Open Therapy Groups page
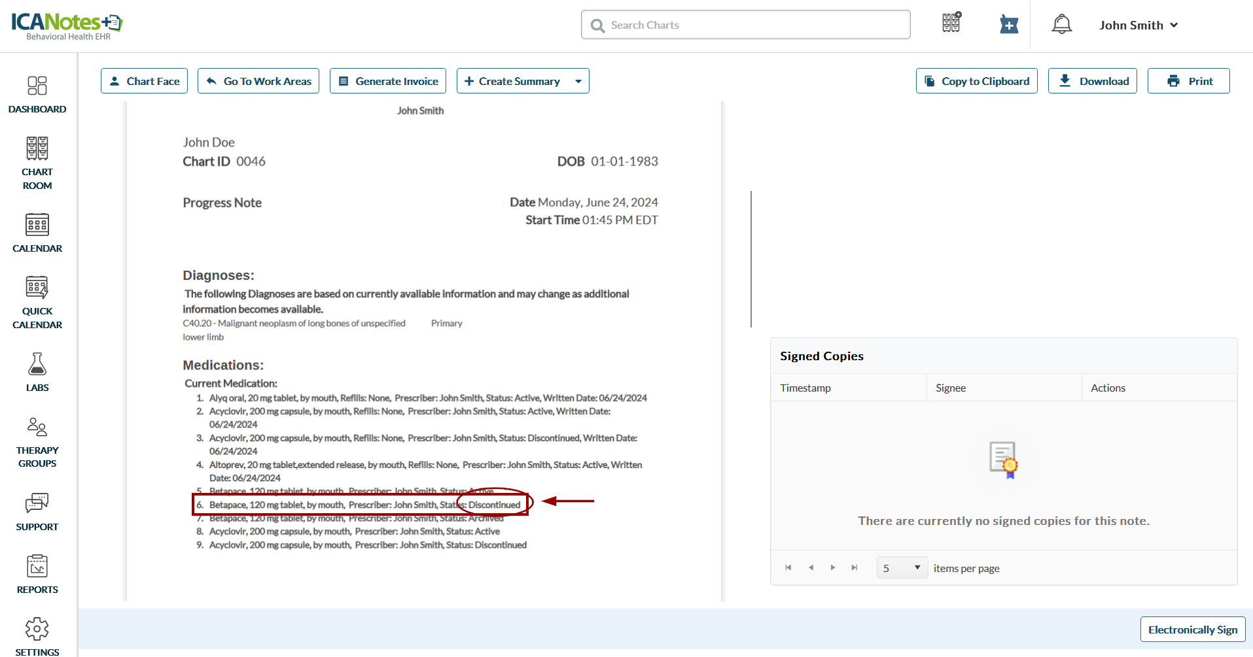Image resolution: width=1253 pixels, height=657 pixels. tap(37, 443)
